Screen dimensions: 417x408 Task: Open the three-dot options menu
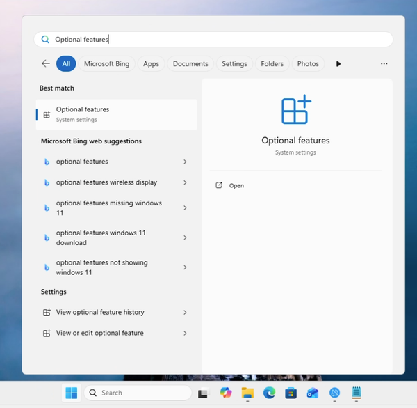pyautogui.click(x=384, y=63)
